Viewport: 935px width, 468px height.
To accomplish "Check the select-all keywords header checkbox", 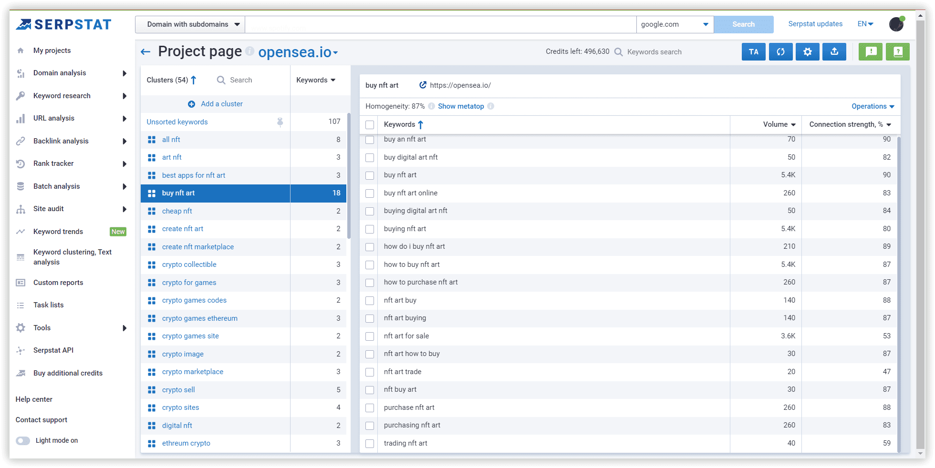I will [x=370, y=125].
